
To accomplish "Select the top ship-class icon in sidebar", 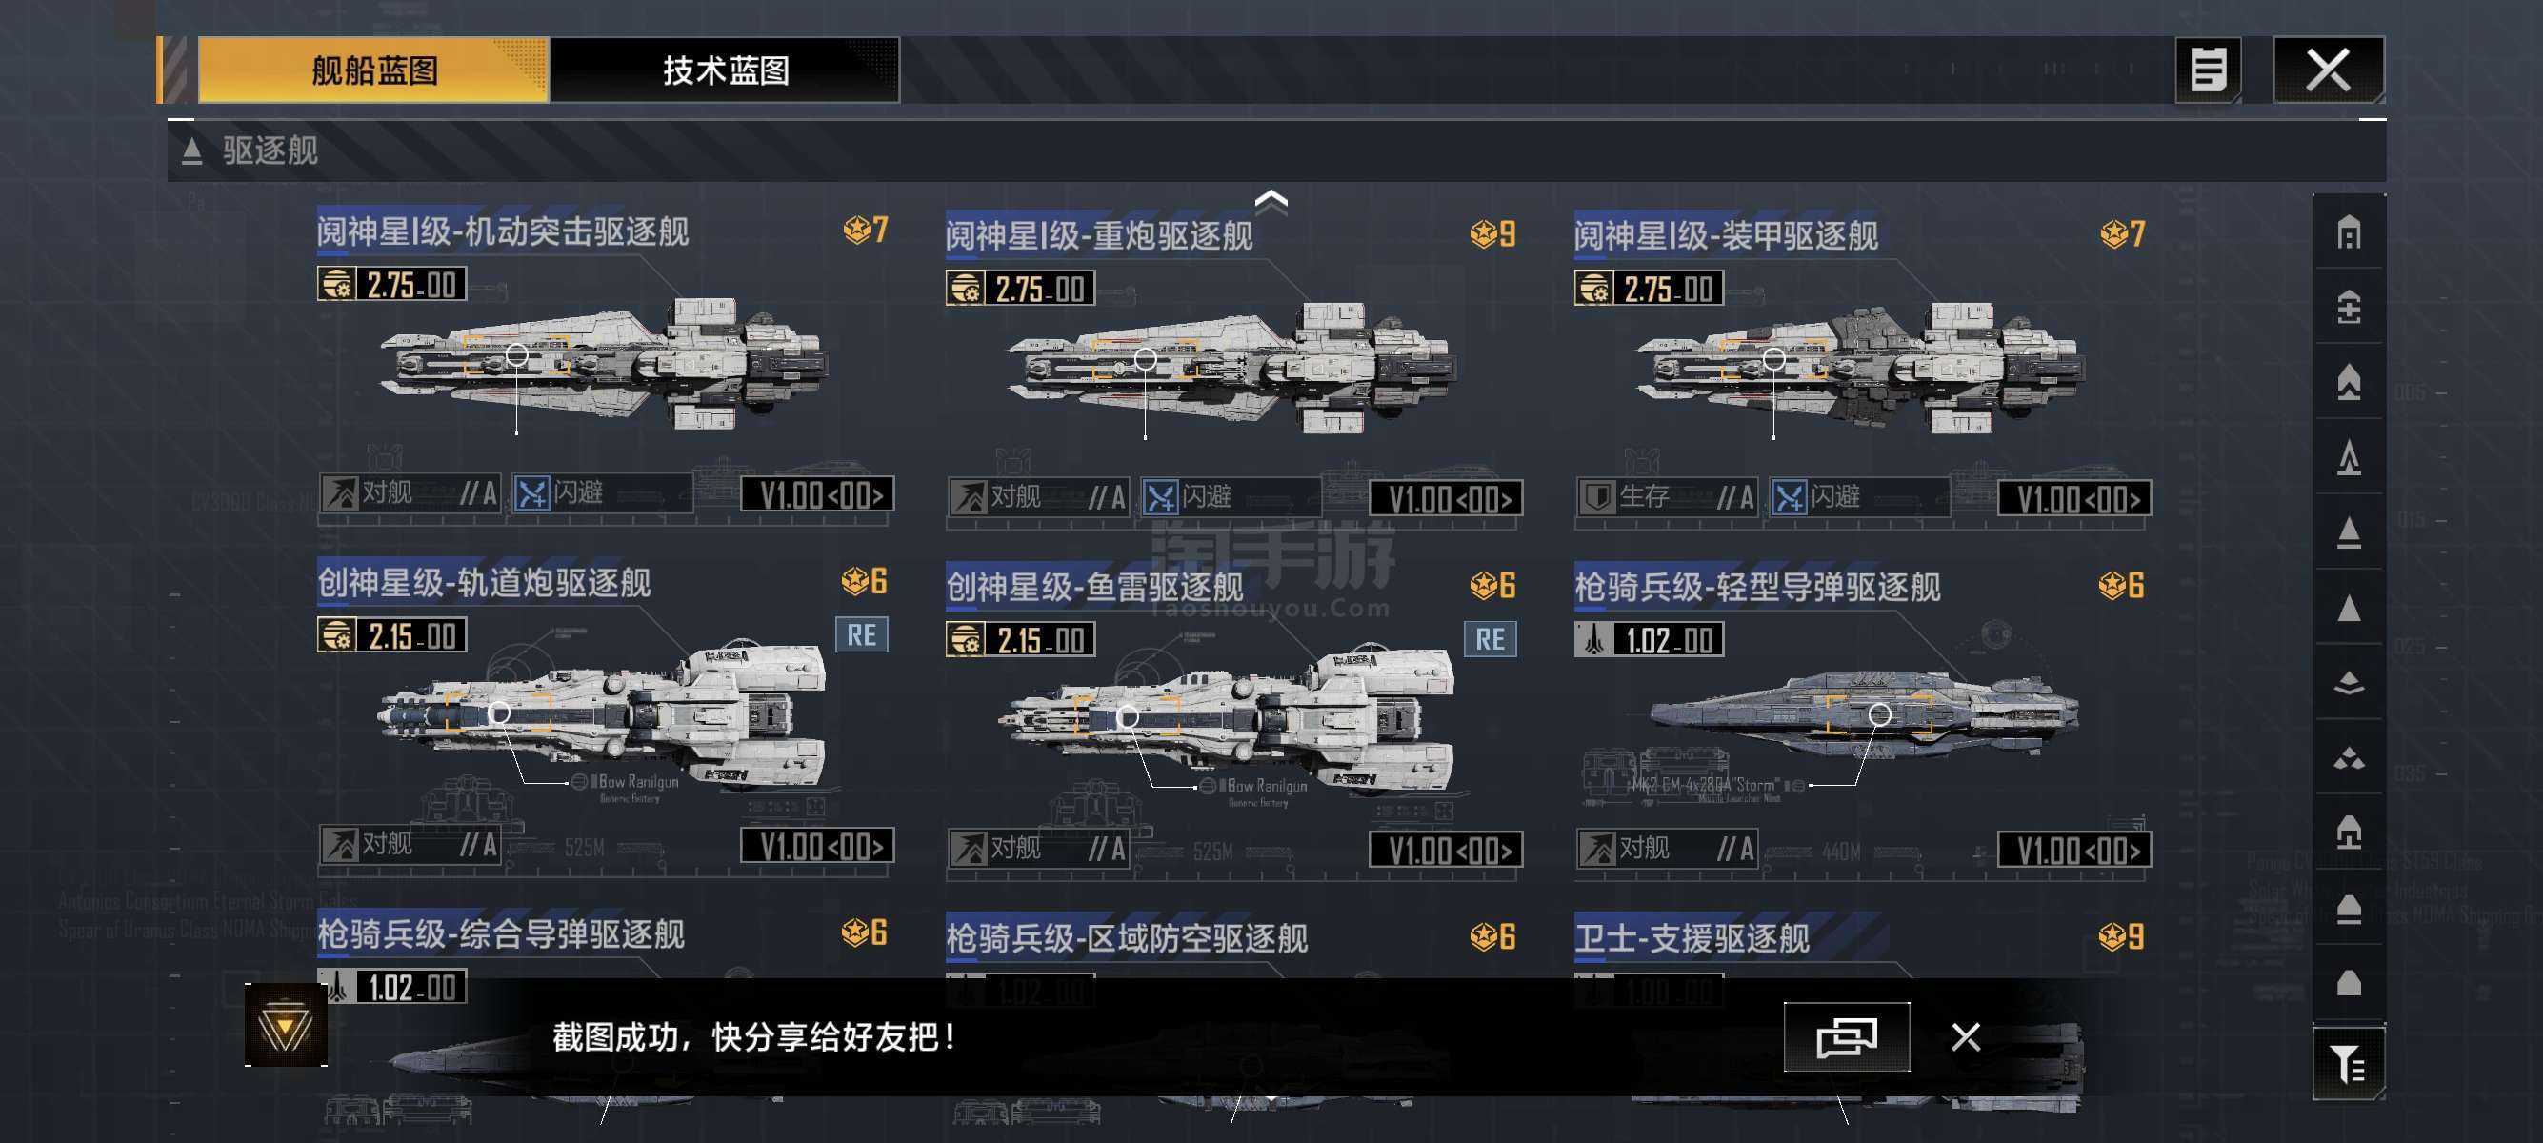I will pyautogui.click(x=2349, y=233).
